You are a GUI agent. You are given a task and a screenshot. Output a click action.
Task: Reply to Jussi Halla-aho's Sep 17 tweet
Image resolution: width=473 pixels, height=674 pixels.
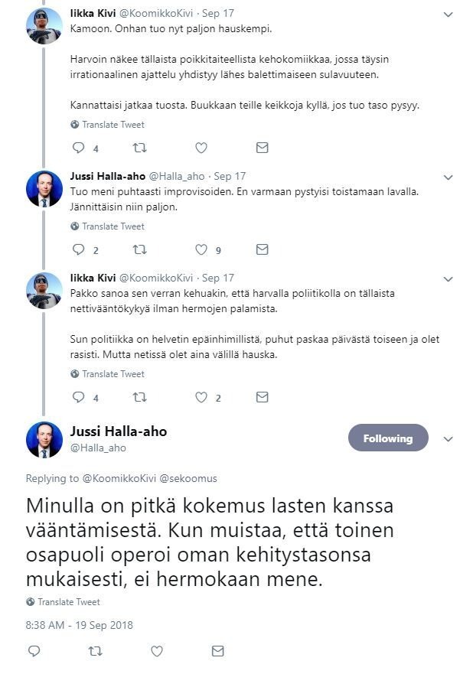(78, 249)
